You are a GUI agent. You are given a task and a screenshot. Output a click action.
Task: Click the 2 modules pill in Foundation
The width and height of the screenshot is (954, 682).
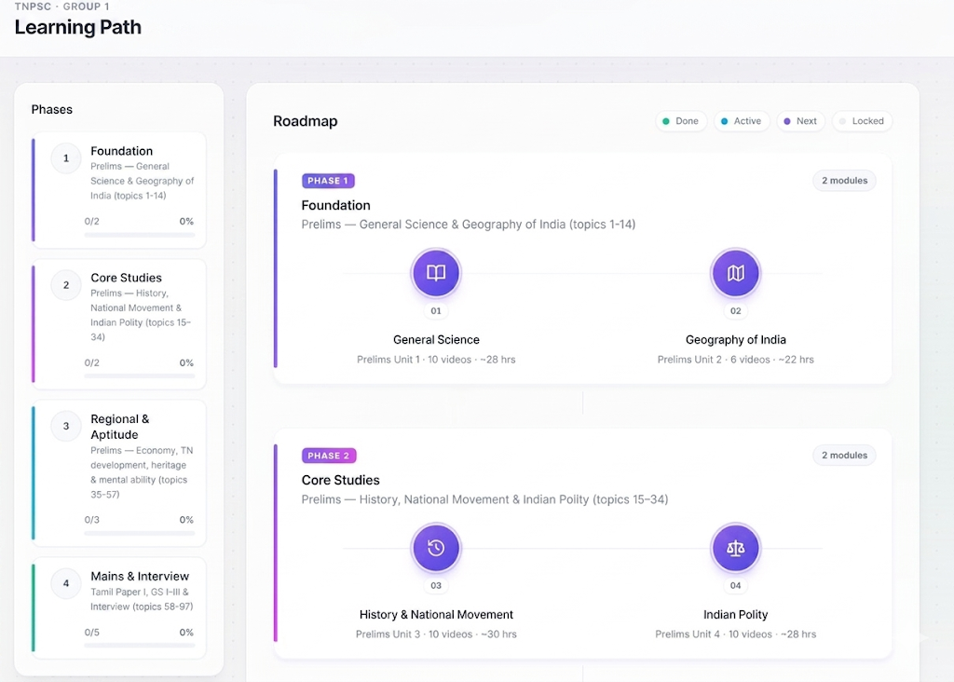(x=844, y=181)
